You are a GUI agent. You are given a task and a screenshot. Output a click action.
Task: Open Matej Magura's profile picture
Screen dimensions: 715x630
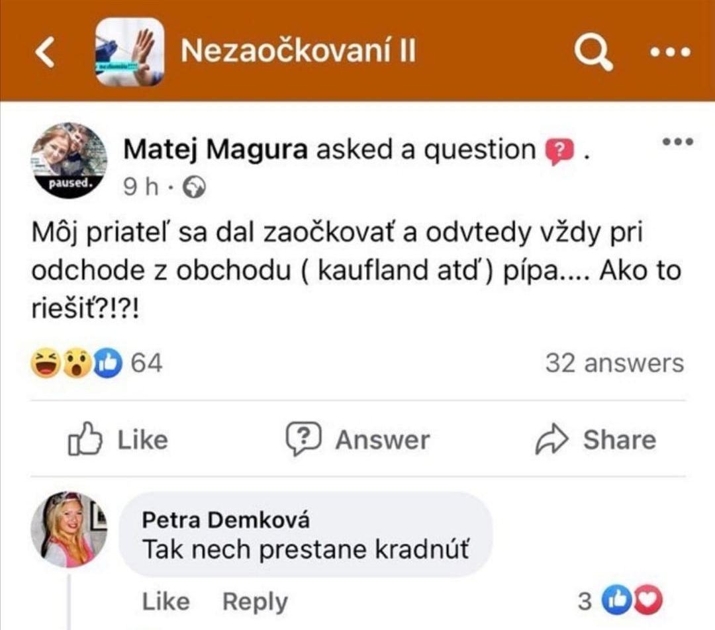69,160
